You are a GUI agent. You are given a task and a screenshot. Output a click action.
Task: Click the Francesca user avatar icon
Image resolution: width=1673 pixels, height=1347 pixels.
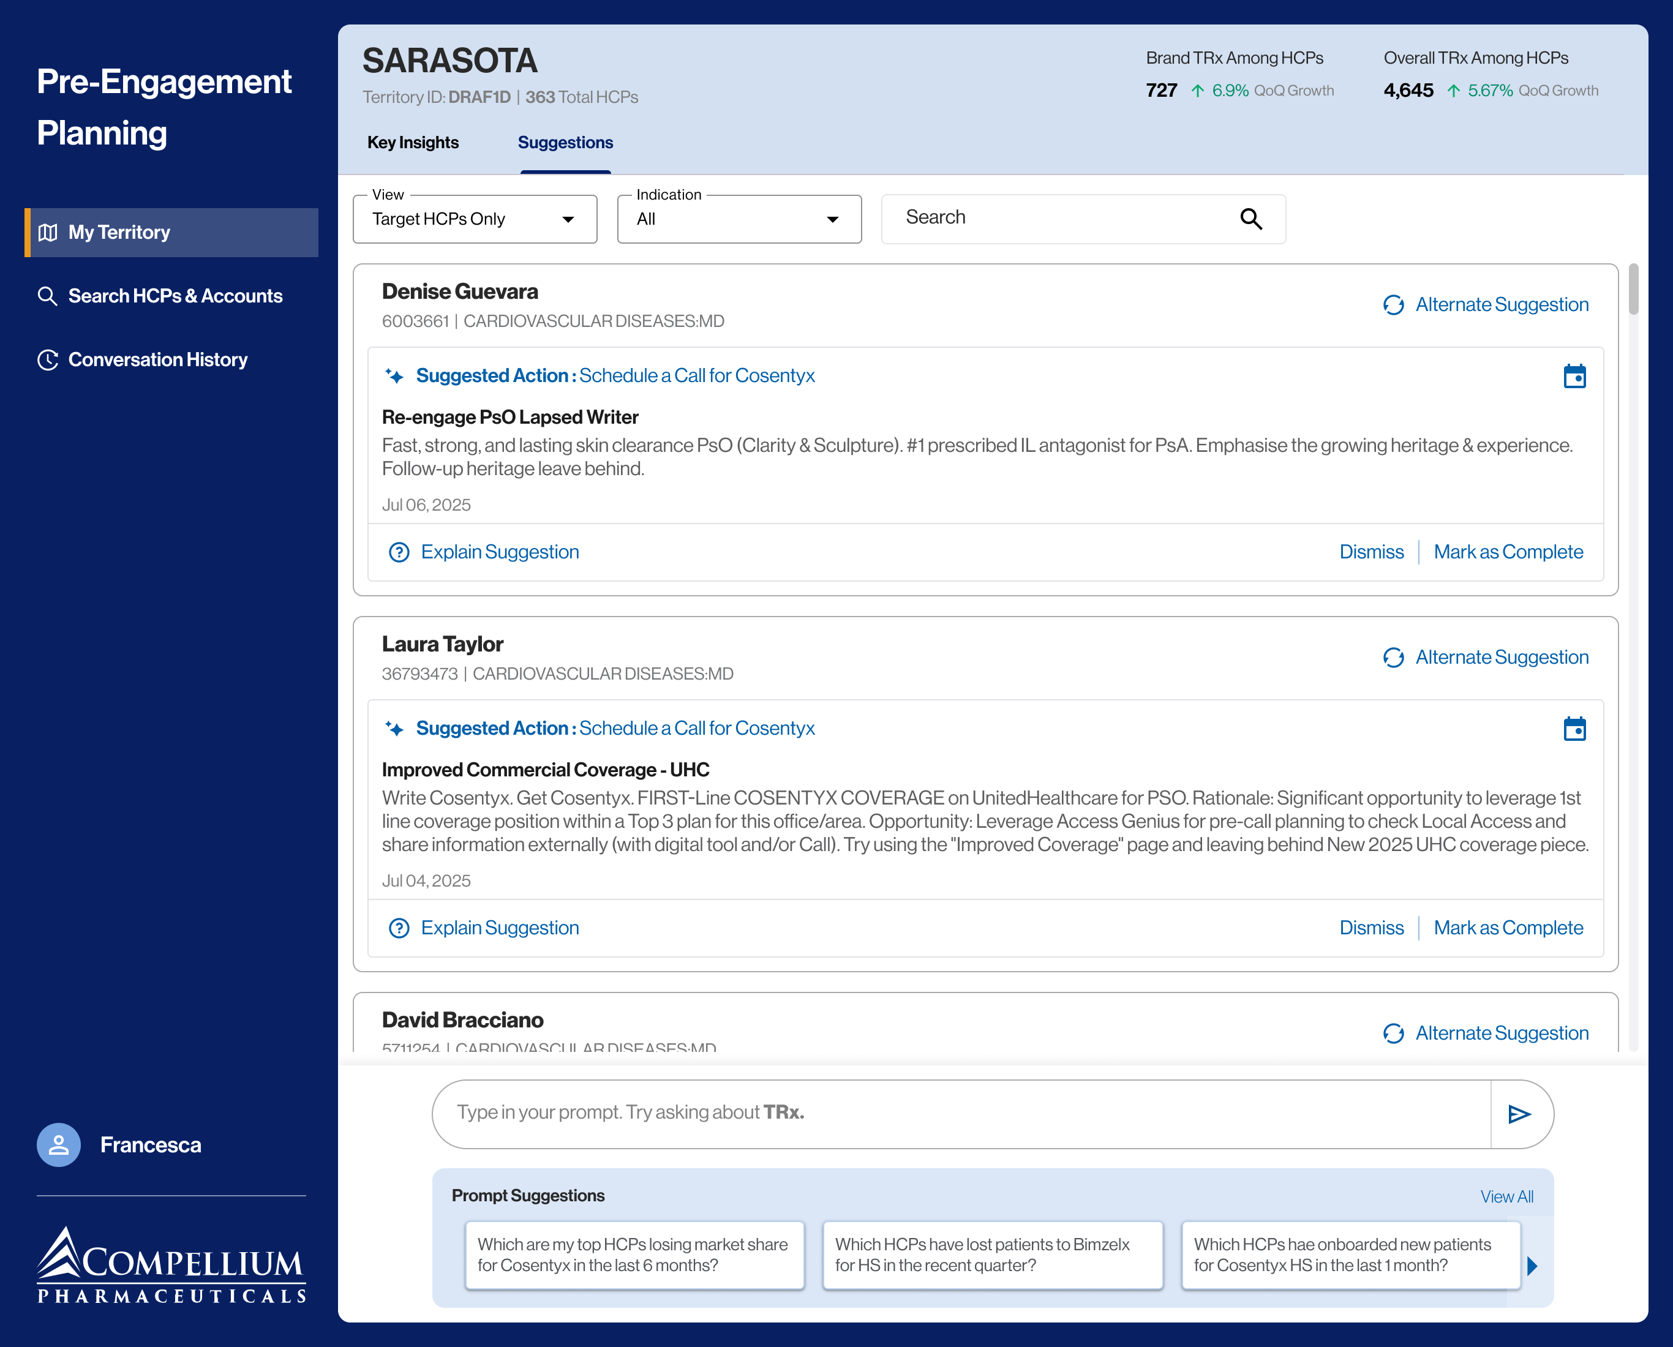[59, 1144]
